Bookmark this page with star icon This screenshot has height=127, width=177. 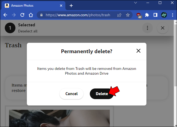click(x=128, y=15)
